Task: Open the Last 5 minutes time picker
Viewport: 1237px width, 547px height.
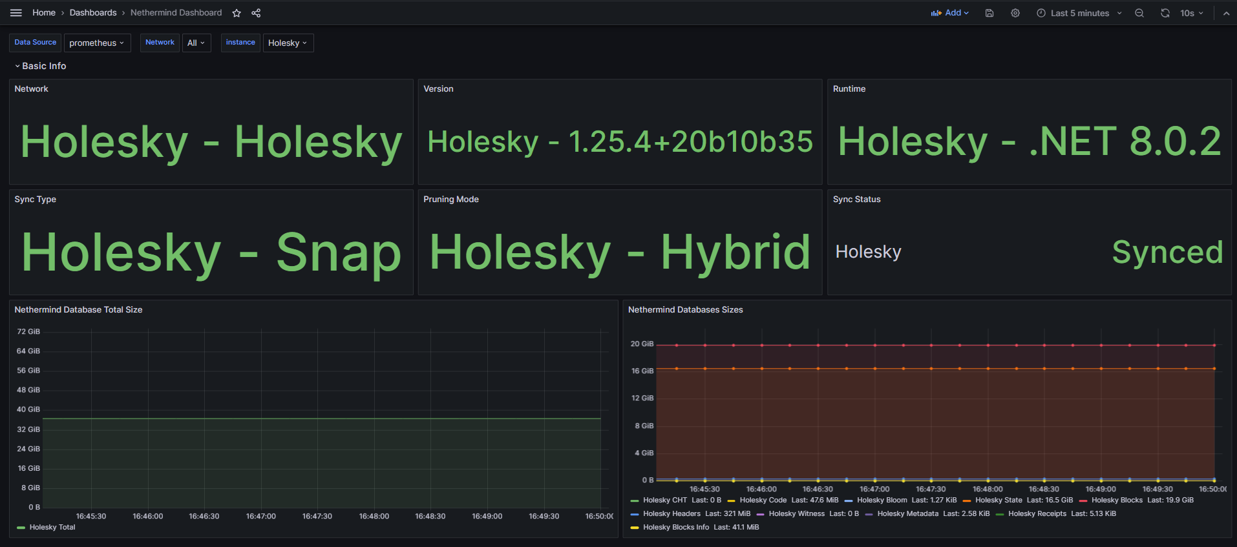Action: coord(1079,13)
